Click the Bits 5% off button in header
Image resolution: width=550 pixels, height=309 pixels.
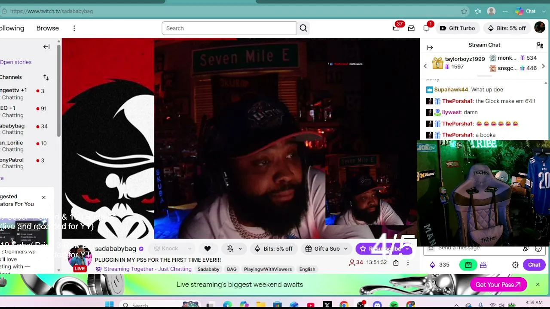(507, 28)
